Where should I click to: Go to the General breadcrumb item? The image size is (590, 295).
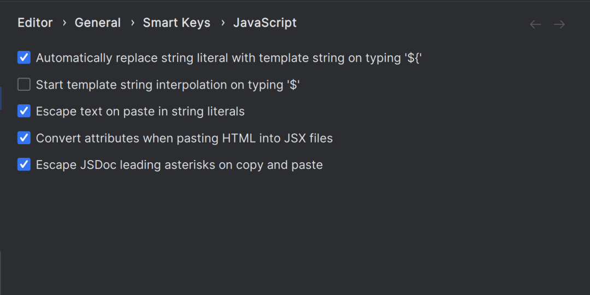[98, 23]
